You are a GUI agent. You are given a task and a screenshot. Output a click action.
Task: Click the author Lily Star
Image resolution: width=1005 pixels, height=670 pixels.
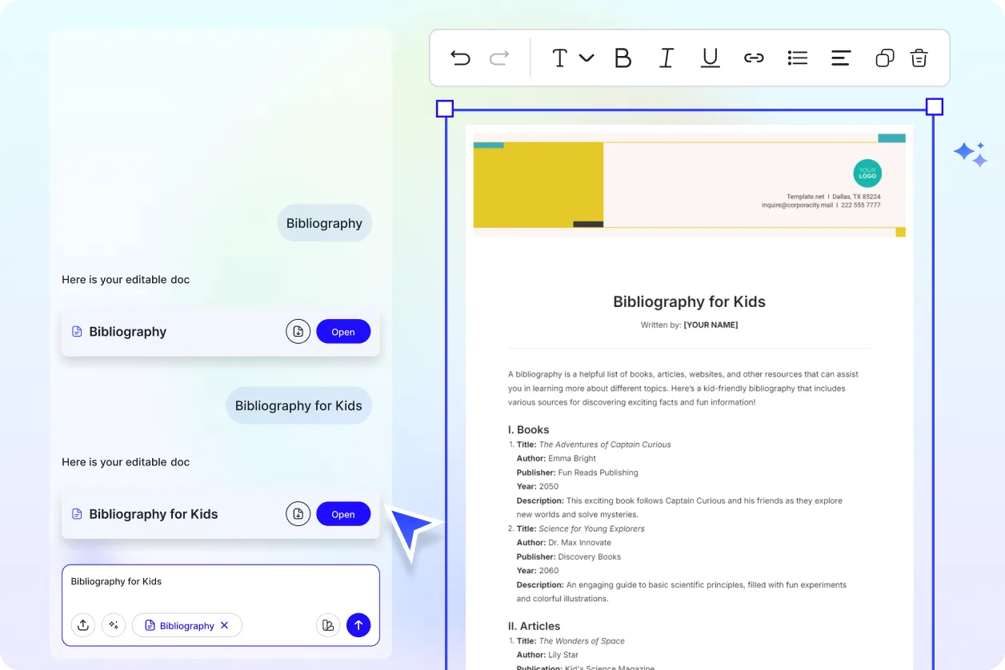563,655
